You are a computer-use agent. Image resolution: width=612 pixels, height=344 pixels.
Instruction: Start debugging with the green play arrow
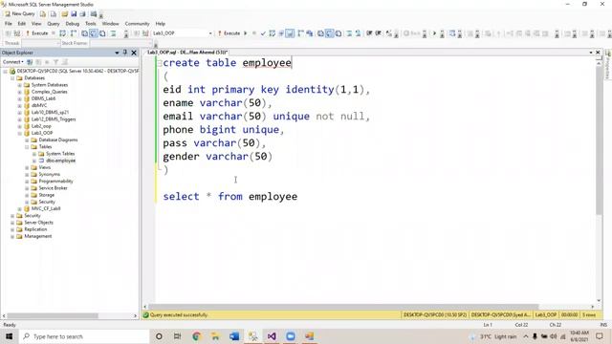point(246,33)
